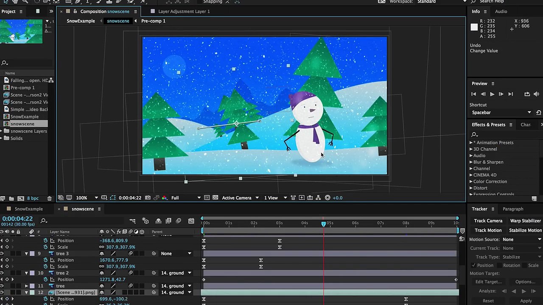Screen dimensions: 543x305
Task: Click the Warp Stabilizer button
Action: click(525, 221)
